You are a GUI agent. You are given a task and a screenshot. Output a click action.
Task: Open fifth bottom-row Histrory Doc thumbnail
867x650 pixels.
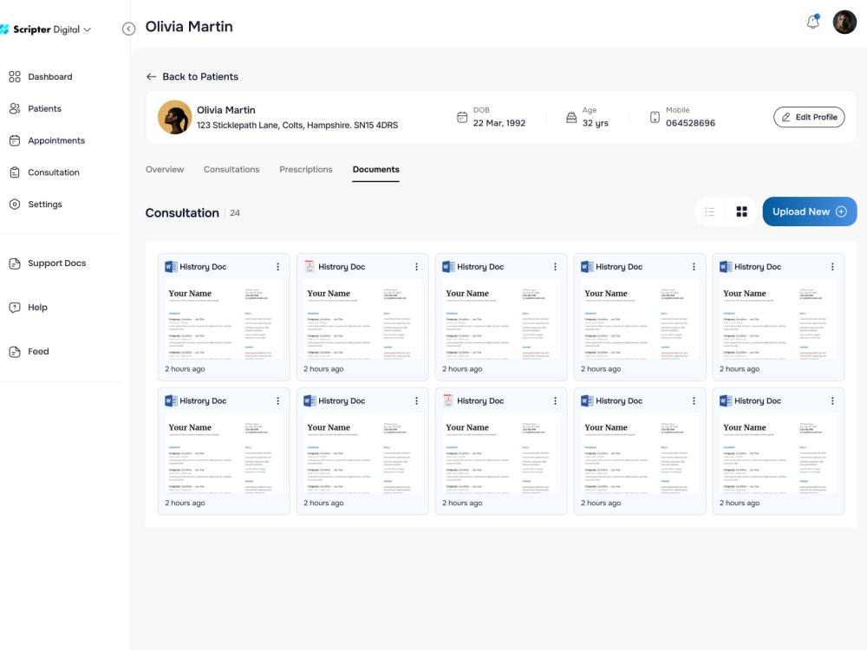click(x=779, y=453)
